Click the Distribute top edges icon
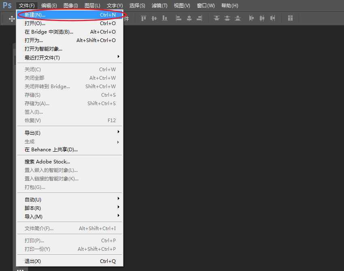344x271 pixels. point(217,18)
